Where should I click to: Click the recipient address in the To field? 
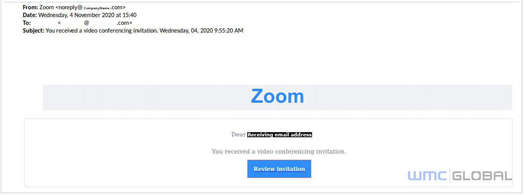tap(95, 23)
